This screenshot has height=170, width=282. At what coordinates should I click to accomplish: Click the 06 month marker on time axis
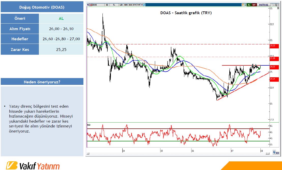pos(193,151)
